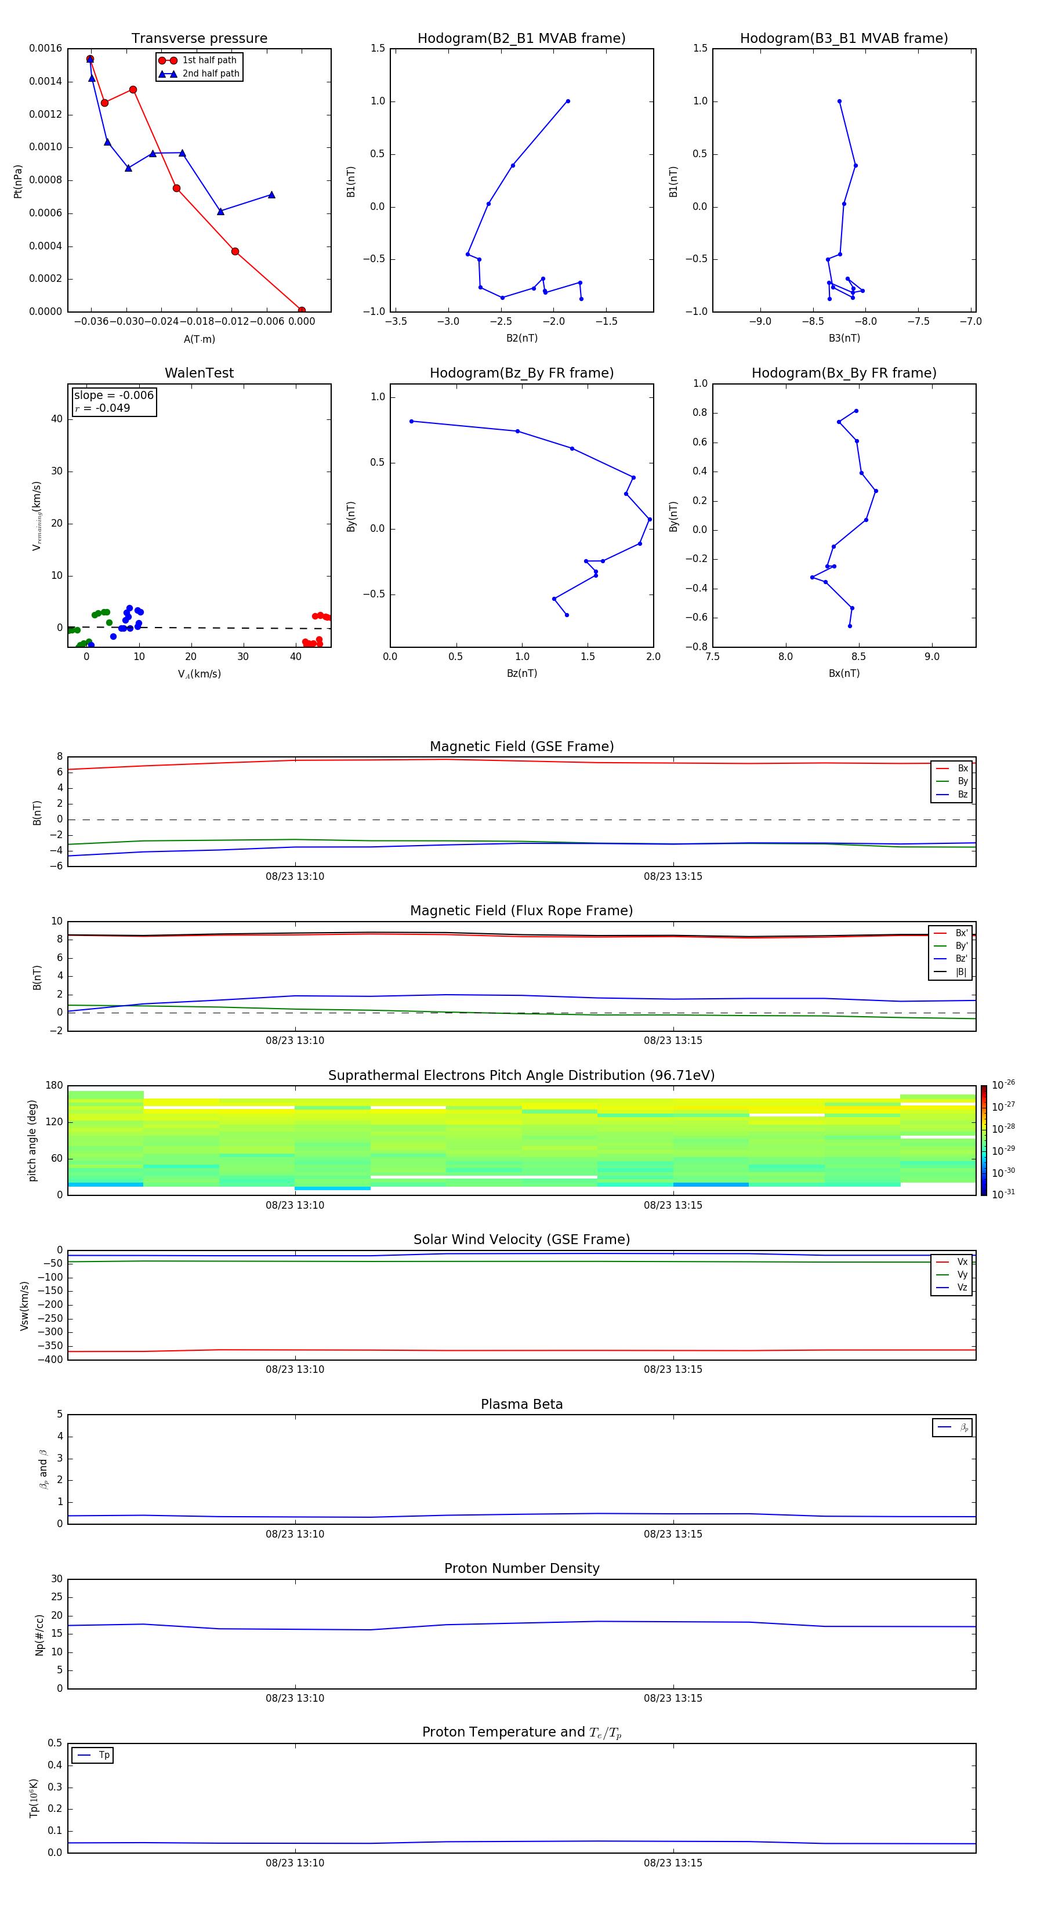The height and width of the screenshot is (1914, 1044).
Task: Click the 'A(T·m)' x-axis label
Action: pos(199,339)
